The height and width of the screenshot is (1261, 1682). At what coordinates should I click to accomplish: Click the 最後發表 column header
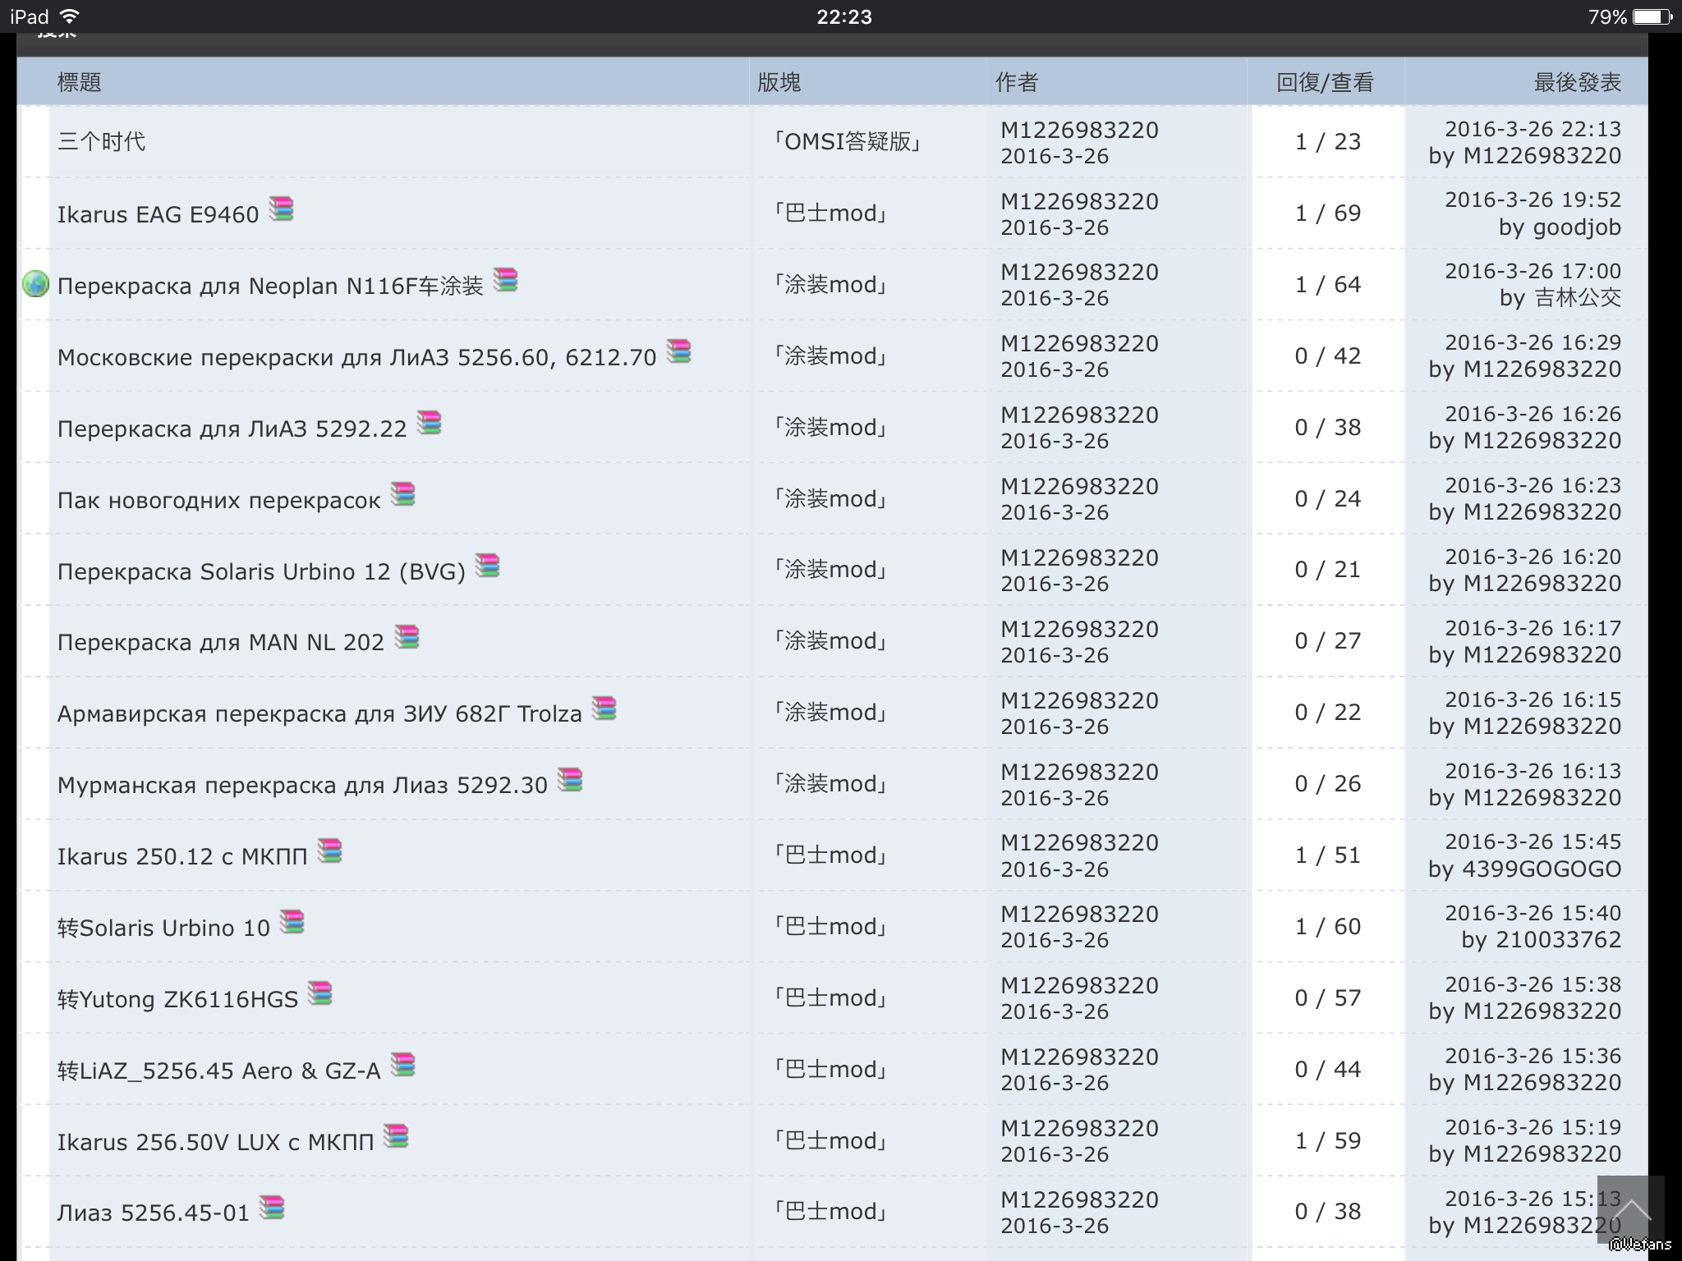pos(1577,82)
